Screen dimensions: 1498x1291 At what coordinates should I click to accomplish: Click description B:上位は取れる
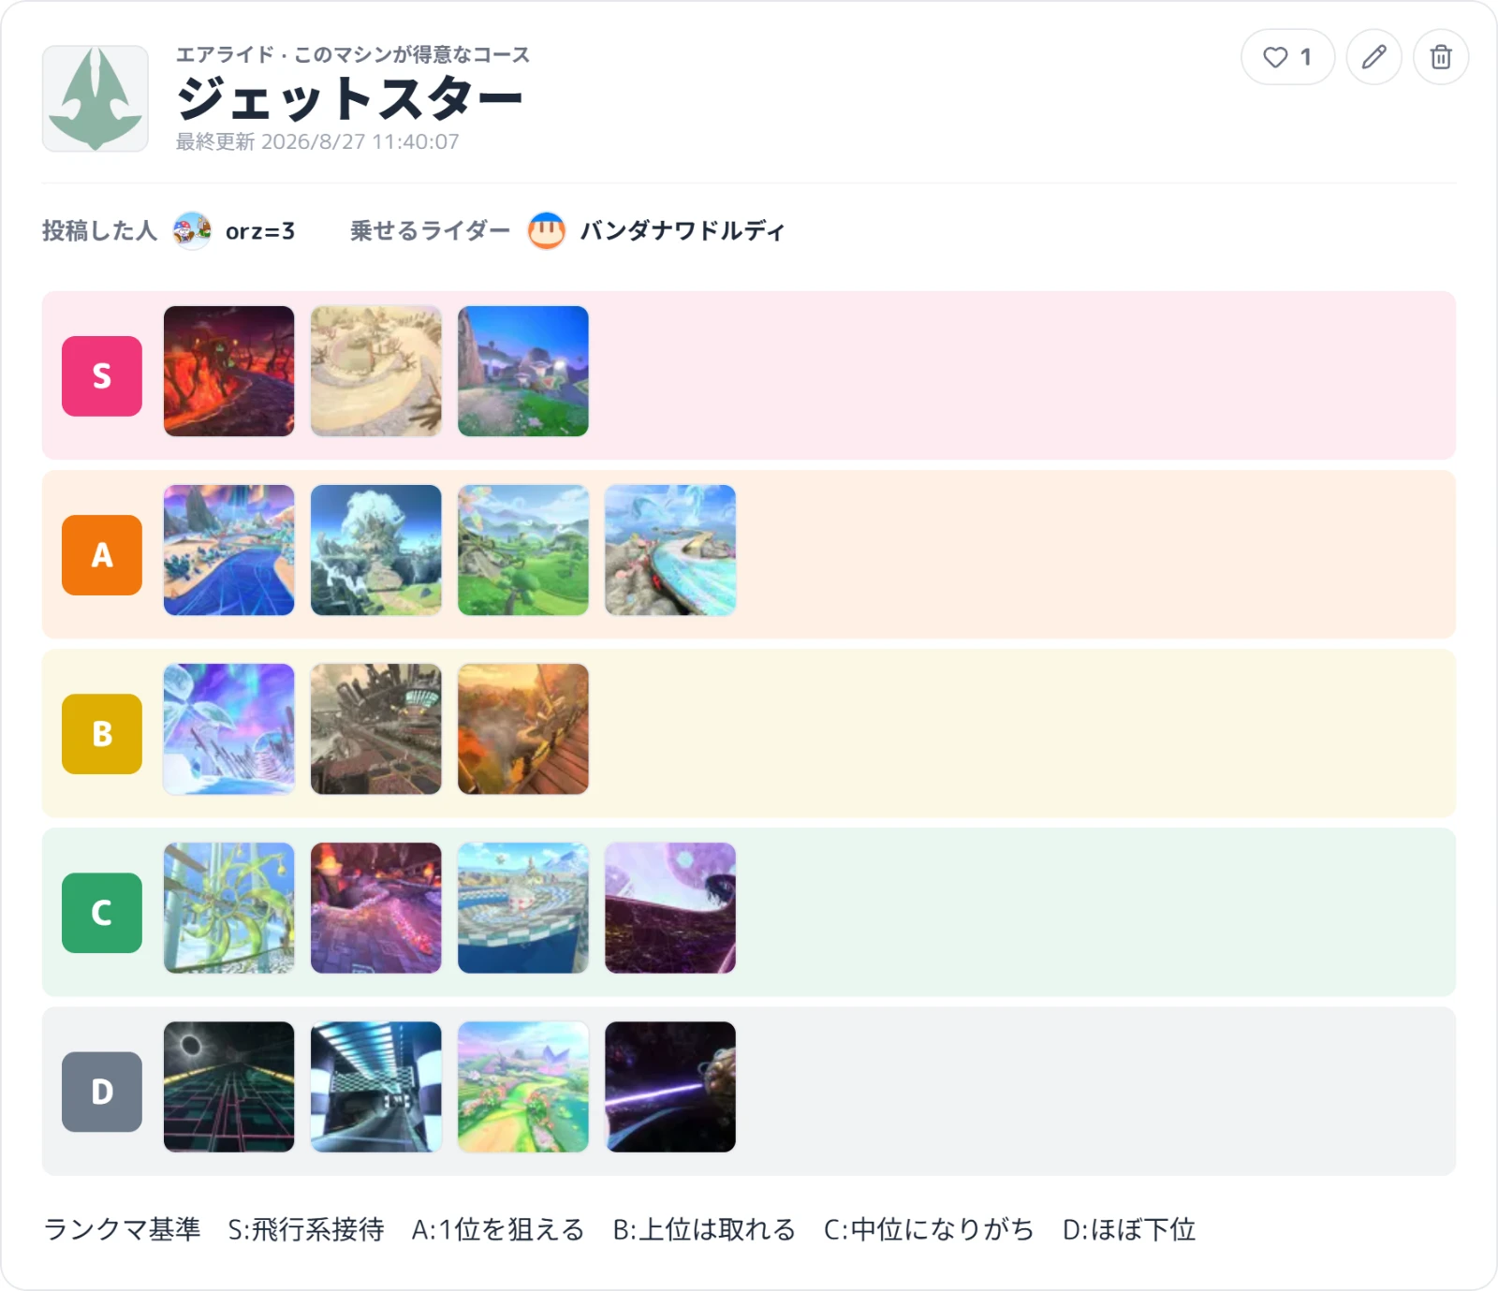point(704,1229)
